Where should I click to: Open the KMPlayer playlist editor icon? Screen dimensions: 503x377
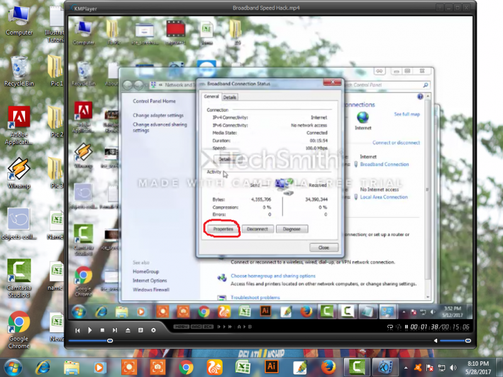[x=140, y=331]
